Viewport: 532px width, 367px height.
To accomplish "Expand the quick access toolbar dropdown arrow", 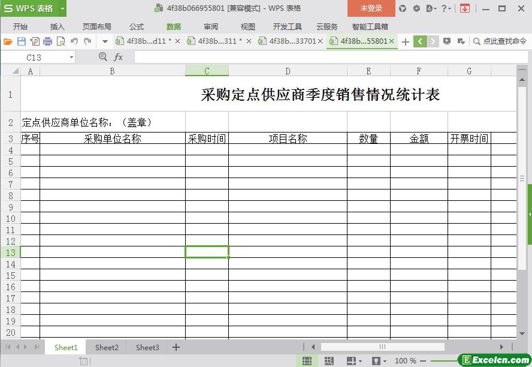I will [105, 42].
